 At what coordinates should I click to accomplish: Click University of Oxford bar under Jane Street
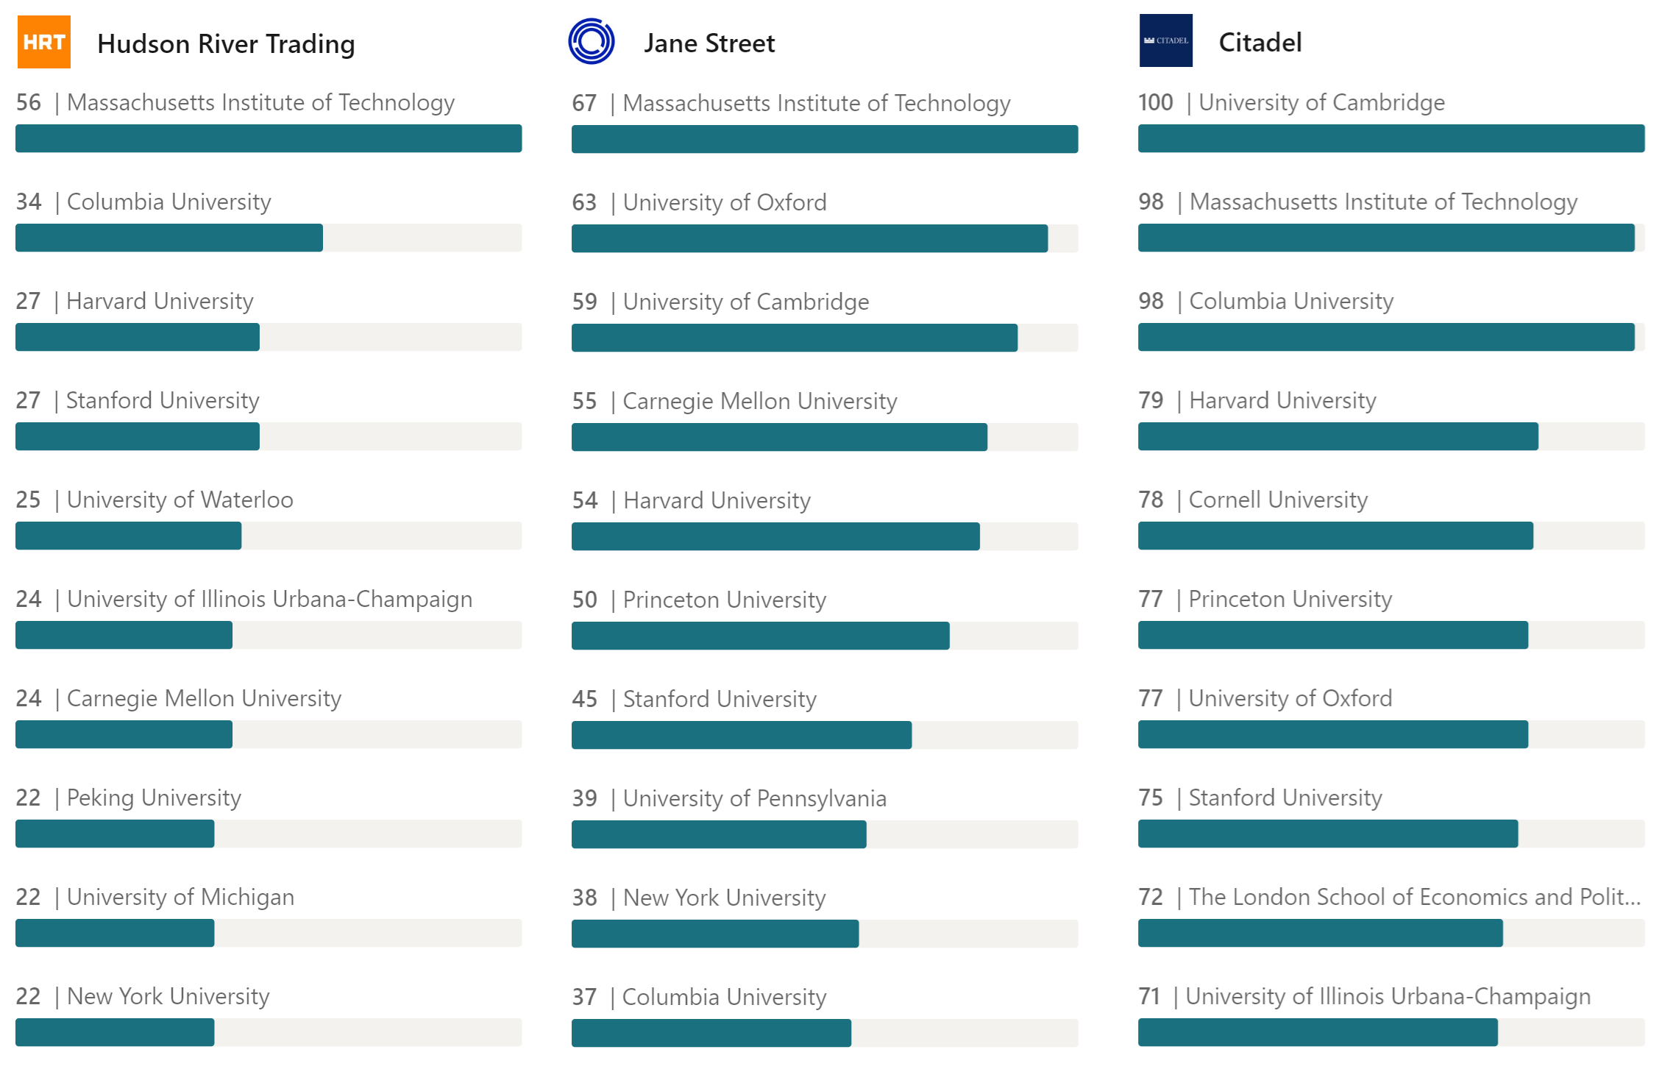[x=825, y=238]
